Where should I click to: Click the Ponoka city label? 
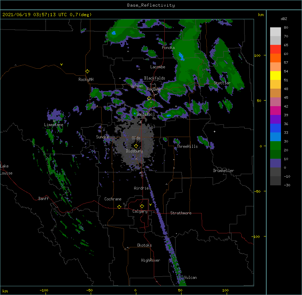click(168, 48)
